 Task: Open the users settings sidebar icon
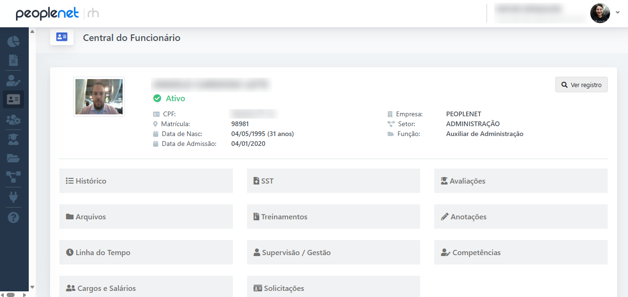coord(13,119)
